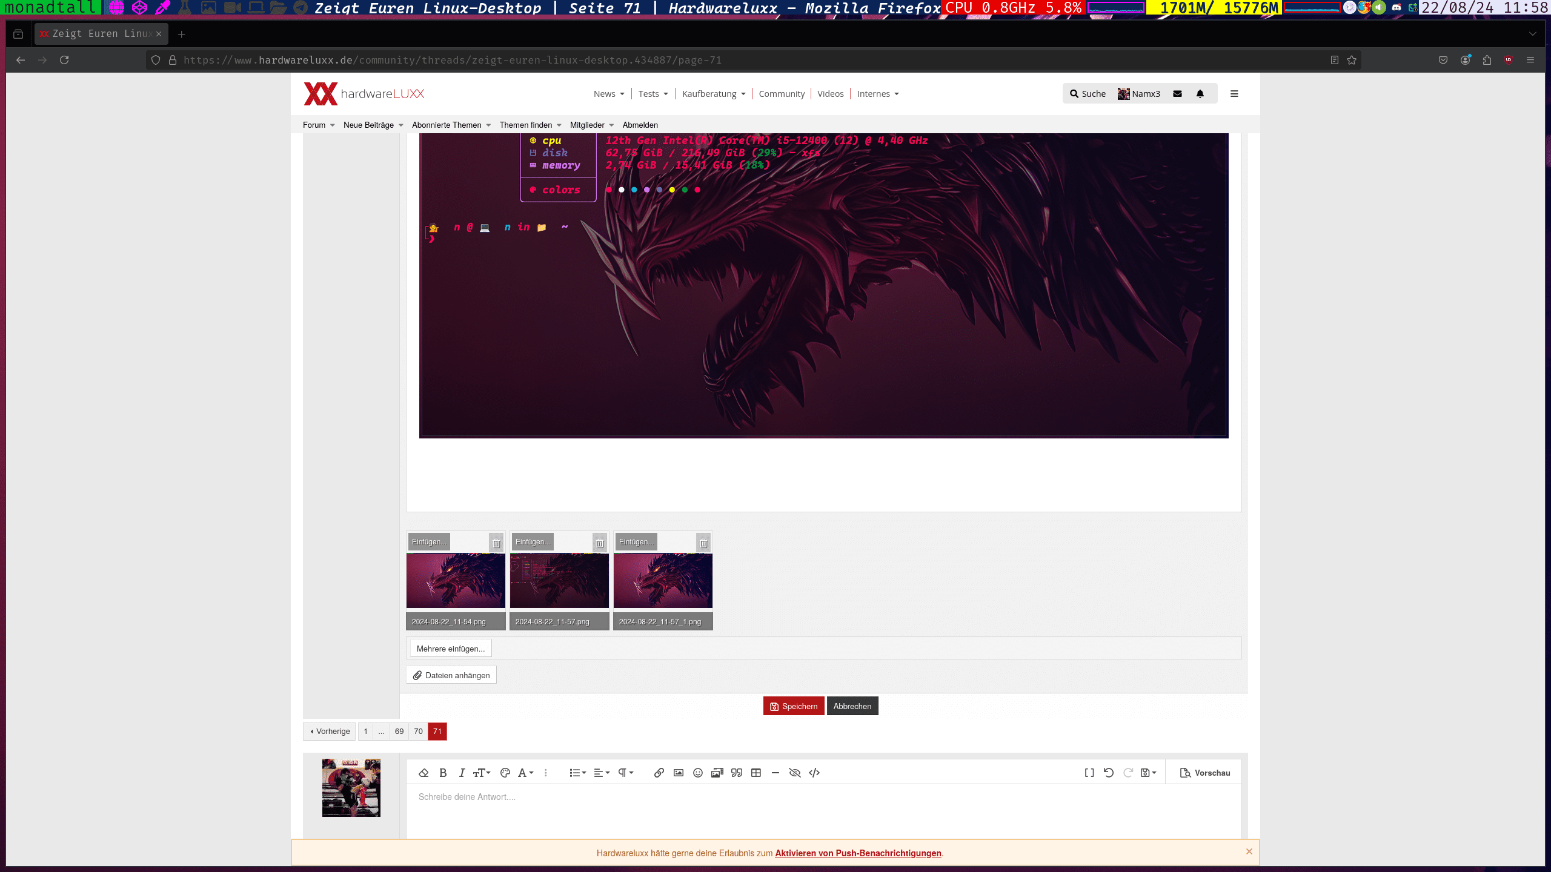Save the post with Speichern

click(794, 706)
